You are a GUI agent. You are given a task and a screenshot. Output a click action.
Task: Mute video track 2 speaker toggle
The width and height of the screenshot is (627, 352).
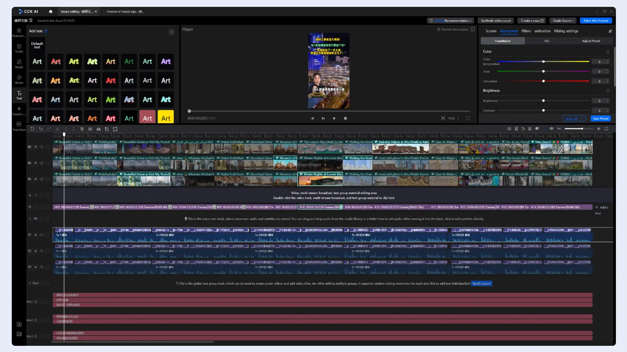(36, 163)
